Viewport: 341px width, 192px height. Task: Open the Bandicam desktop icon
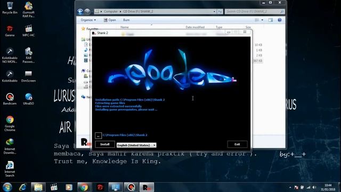tap(10, 99)
